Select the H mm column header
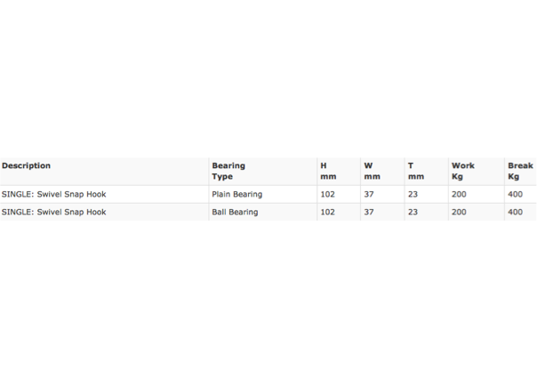Screen dimensions: 537x370 [328, 171]
